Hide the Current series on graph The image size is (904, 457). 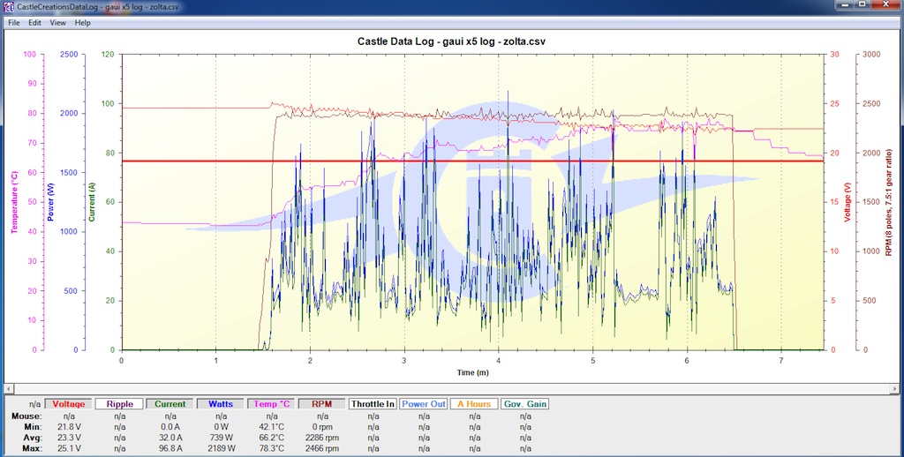tap(170, 404)
